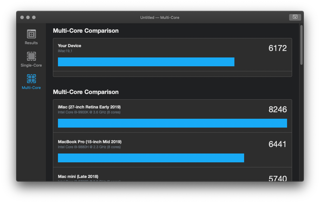Click the 6441 score value
The image size is (320, 203).
pyautogui.click(x=277, y=144)
